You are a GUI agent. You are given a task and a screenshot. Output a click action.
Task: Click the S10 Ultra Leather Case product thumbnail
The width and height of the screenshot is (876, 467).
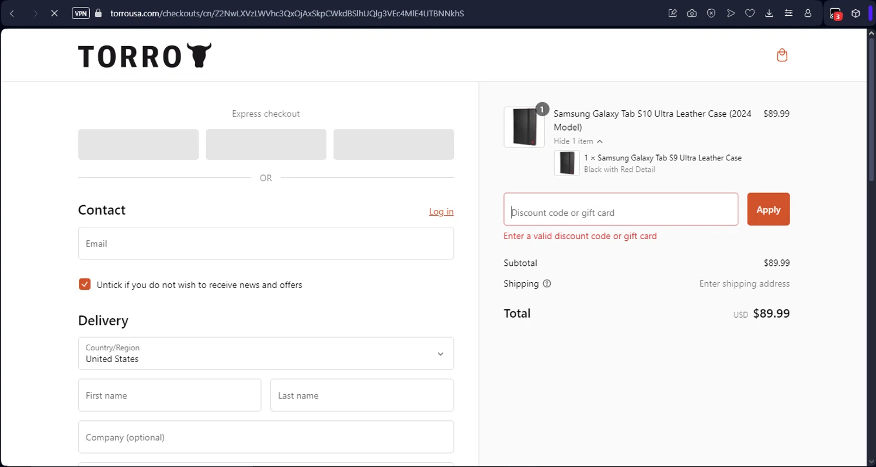pos(524,127)
